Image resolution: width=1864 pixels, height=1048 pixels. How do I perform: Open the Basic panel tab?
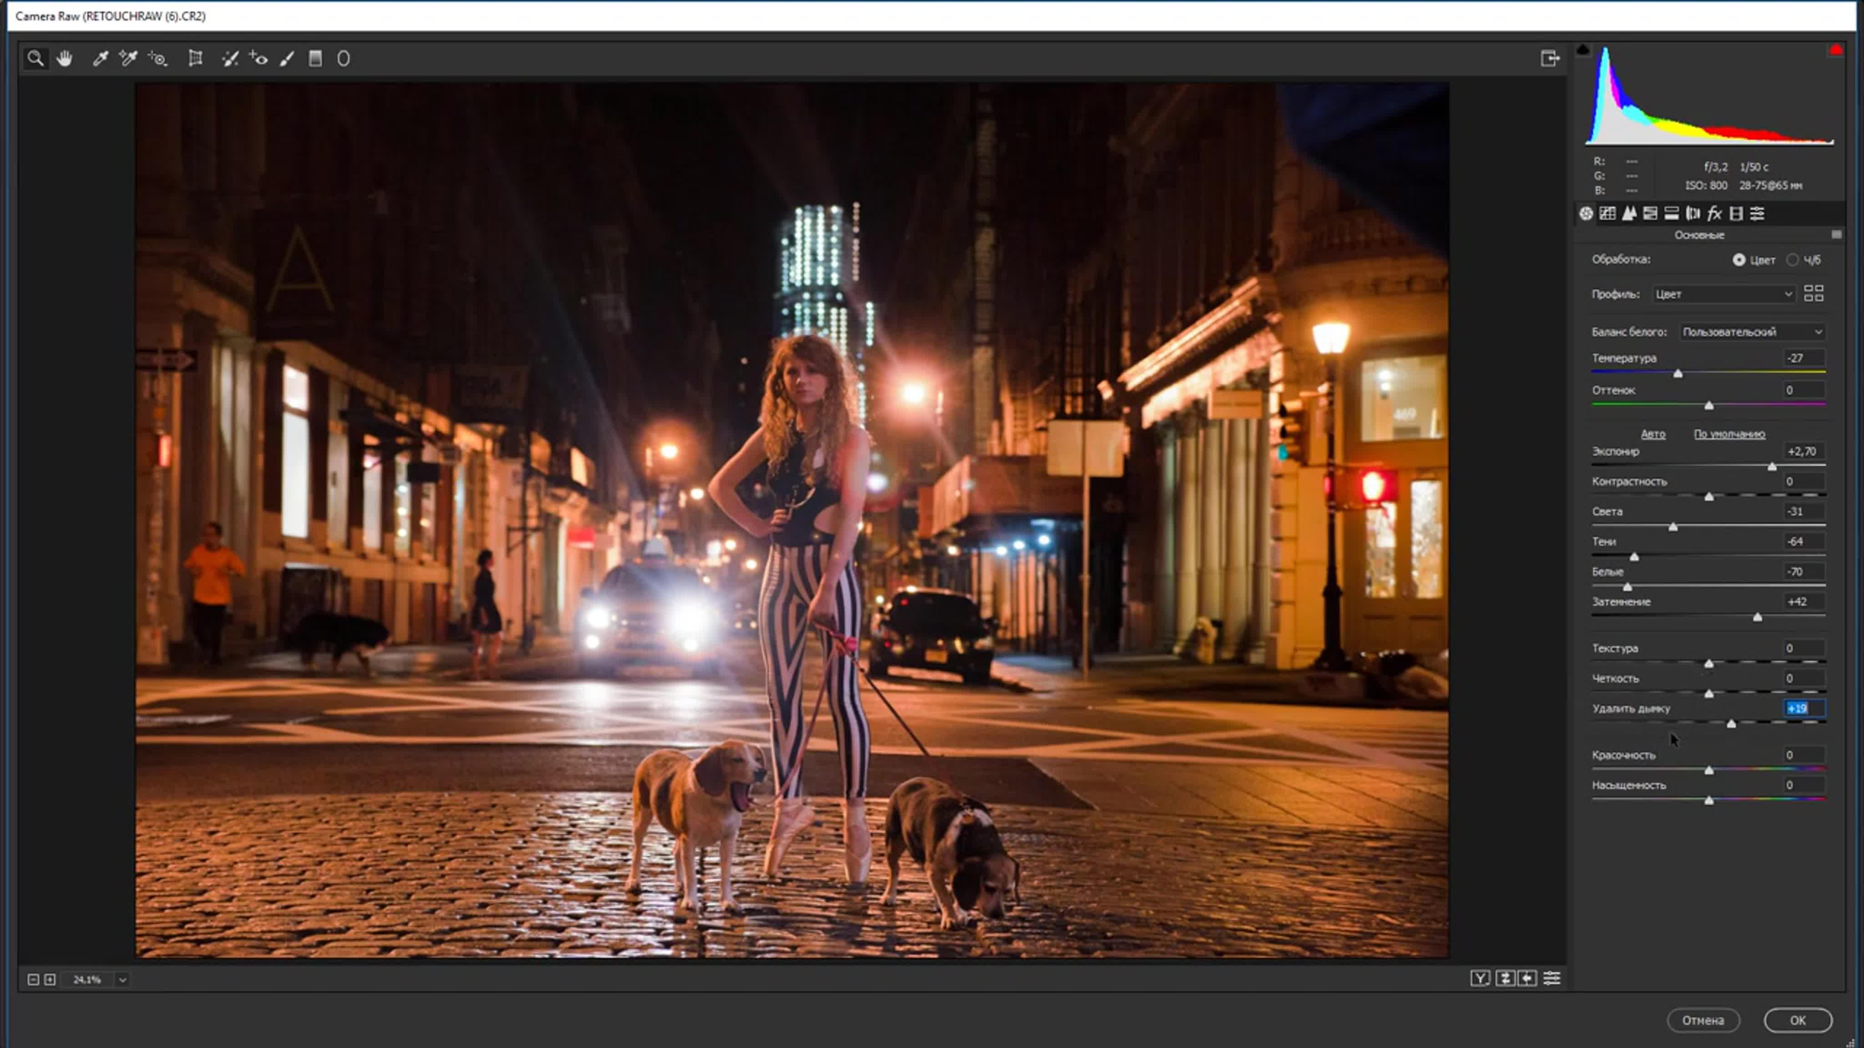[x=1586, y=213]
